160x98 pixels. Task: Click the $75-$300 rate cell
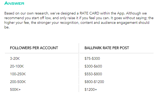pos(92,58)
